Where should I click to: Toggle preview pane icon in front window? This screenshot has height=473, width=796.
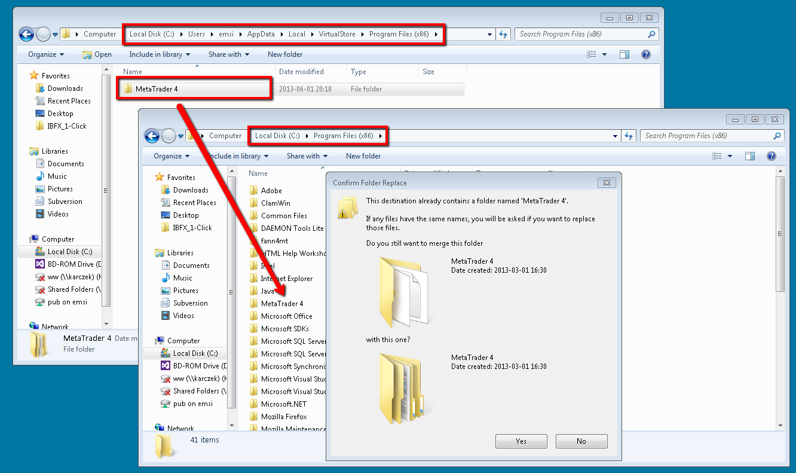pyautogui.click(x=749, y=156)
